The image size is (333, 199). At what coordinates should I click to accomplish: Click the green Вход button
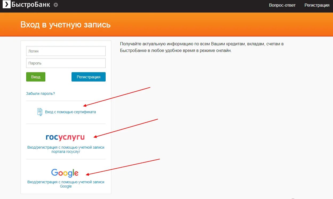pyautogui.click(x=36, y=77)
